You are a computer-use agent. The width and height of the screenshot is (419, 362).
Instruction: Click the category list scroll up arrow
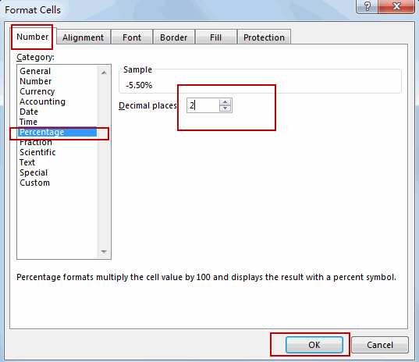pos(104,73)
